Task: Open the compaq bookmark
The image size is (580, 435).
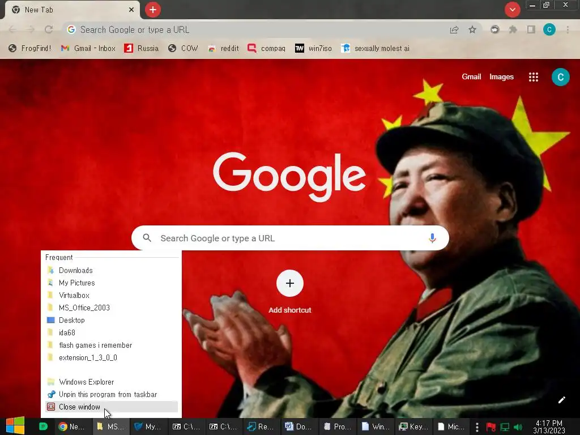Action: point(266,49)
